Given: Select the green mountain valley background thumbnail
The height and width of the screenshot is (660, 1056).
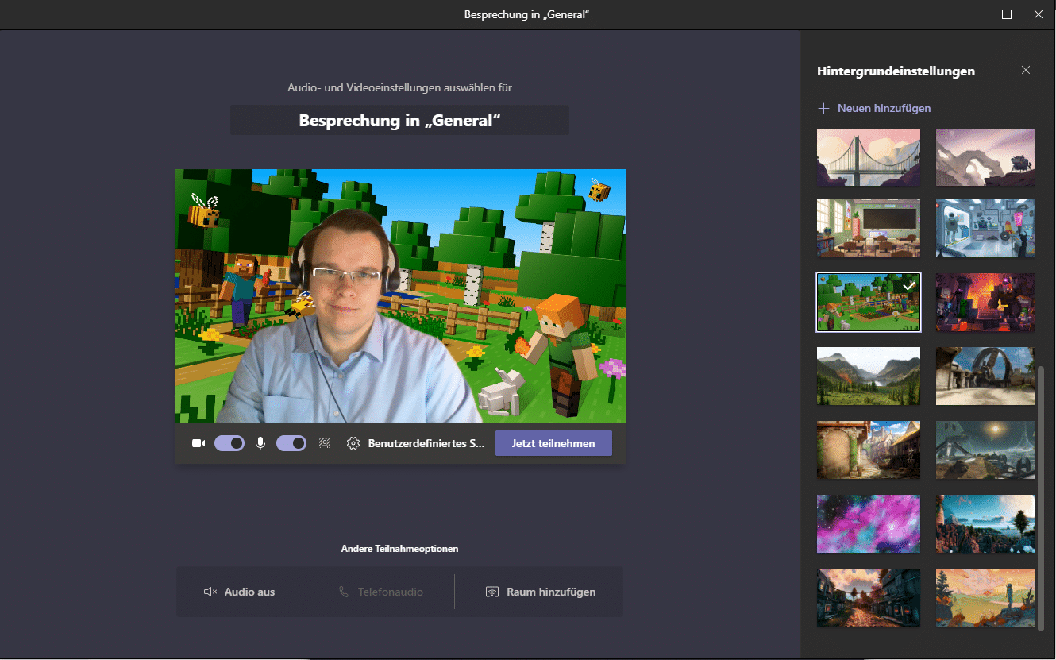Looking at the screenshot, I should 869,376.
